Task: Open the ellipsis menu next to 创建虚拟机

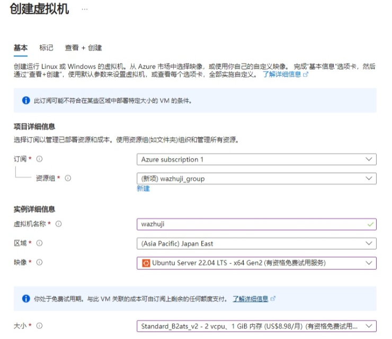Action: click(x=85, y=10)
